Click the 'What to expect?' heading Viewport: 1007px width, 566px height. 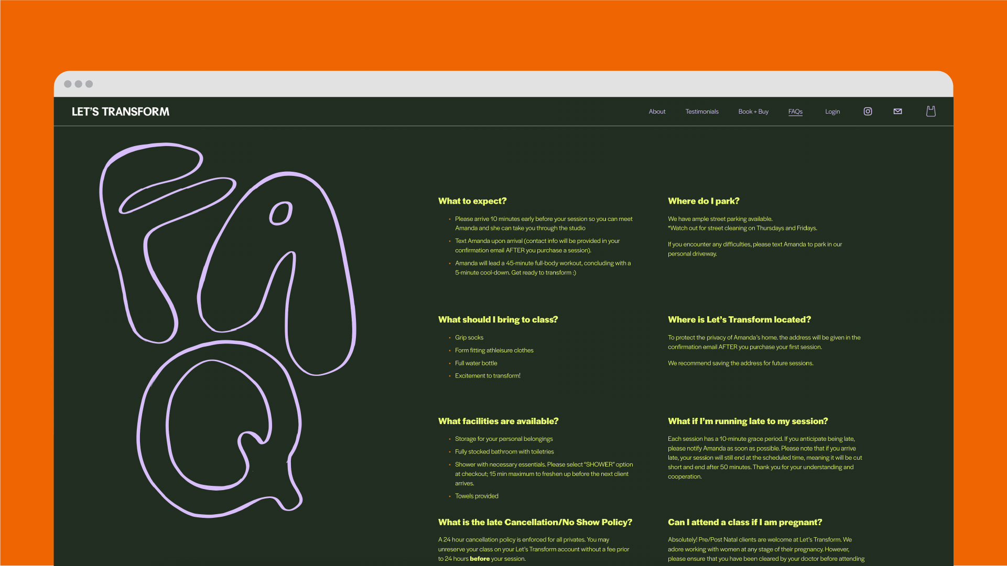(x=472, y=201)
